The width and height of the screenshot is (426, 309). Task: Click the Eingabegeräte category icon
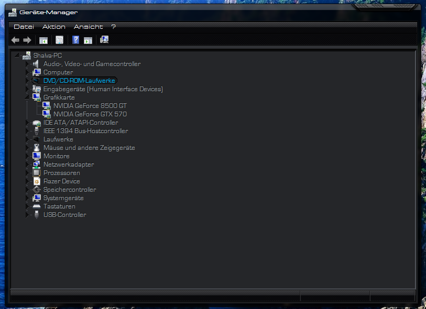(x=36, y=89)
